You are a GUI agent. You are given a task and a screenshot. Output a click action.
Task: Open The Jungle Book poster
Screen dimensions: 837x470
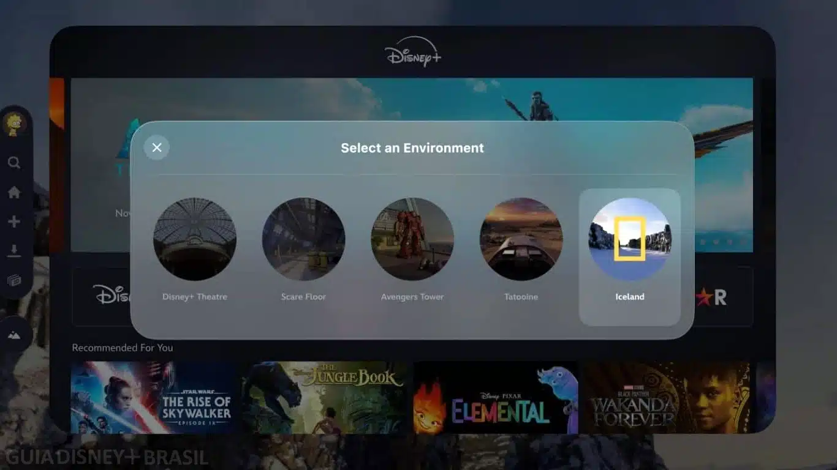pos(325,397)
